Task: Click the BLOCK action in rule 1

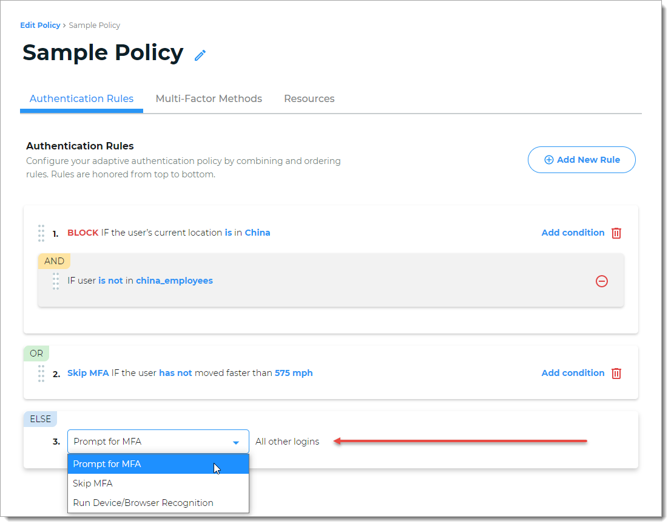Action: click(84, 233)
